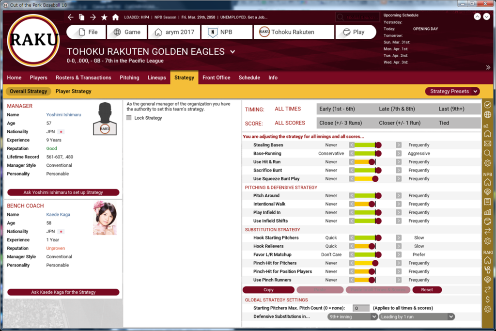Open the NPB settings gear in sidebar
The height and width of the screenshot is (331, 496).
487,241
